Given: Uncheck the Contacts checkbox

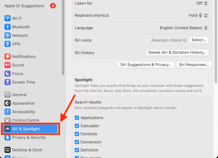Looking at the screenshot, I should (77, 134).
